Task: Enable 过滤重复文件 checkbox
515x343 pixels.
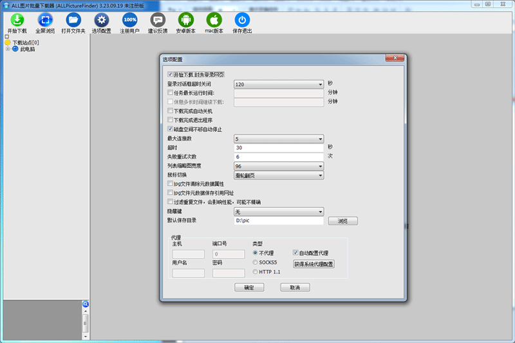Action: (170, 201)
